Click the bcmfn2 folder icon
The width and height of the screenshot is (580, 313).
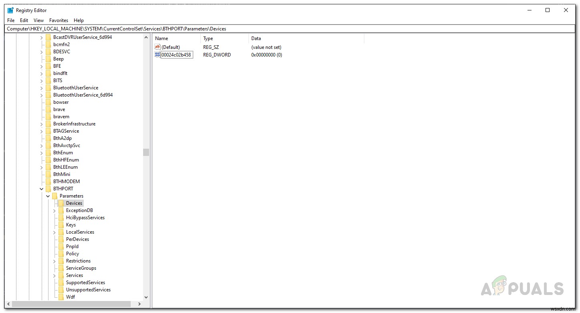pyautogui.click(x=48, y=44)
